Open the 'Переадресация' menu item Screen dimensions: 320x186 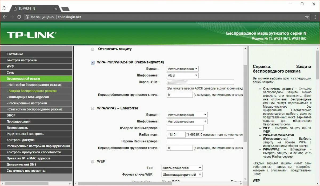(36, 121)
